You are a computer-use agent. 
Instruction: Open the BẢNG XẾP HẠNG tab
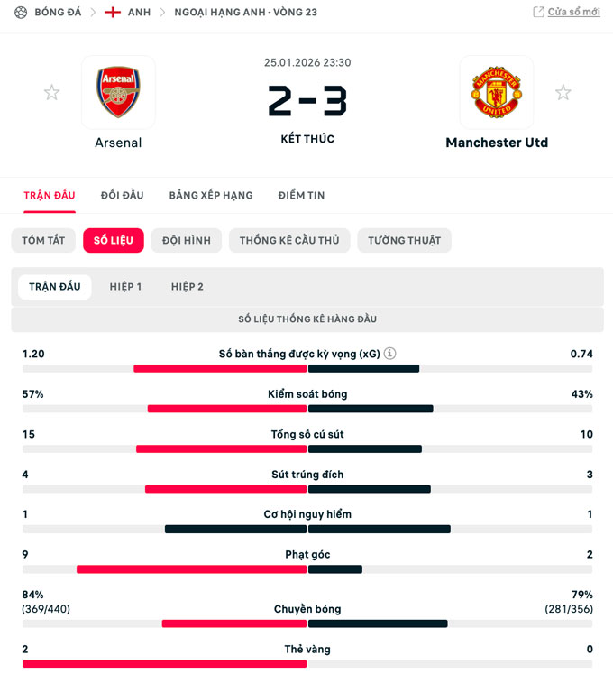211,195
